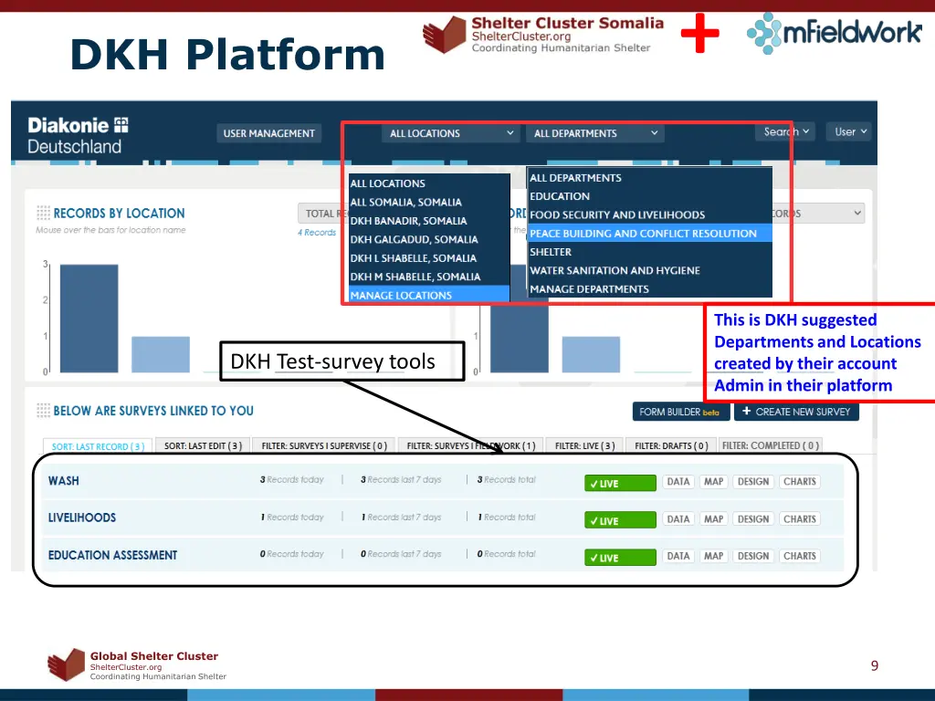
Task: Open Map for Livelihoods survey
Action: [713, 519]
